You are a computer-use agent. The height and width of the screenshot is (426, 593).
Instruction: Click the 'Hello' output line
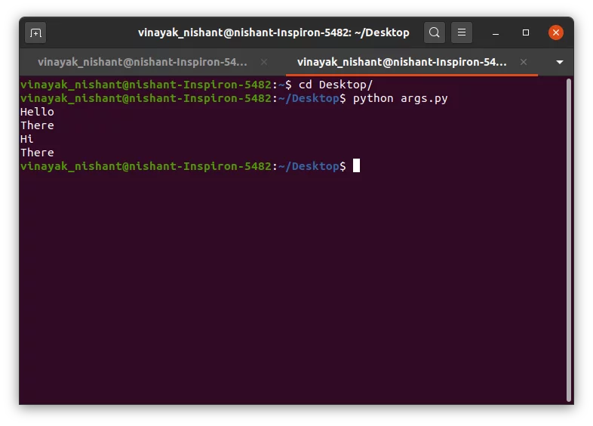pos(37,112)
